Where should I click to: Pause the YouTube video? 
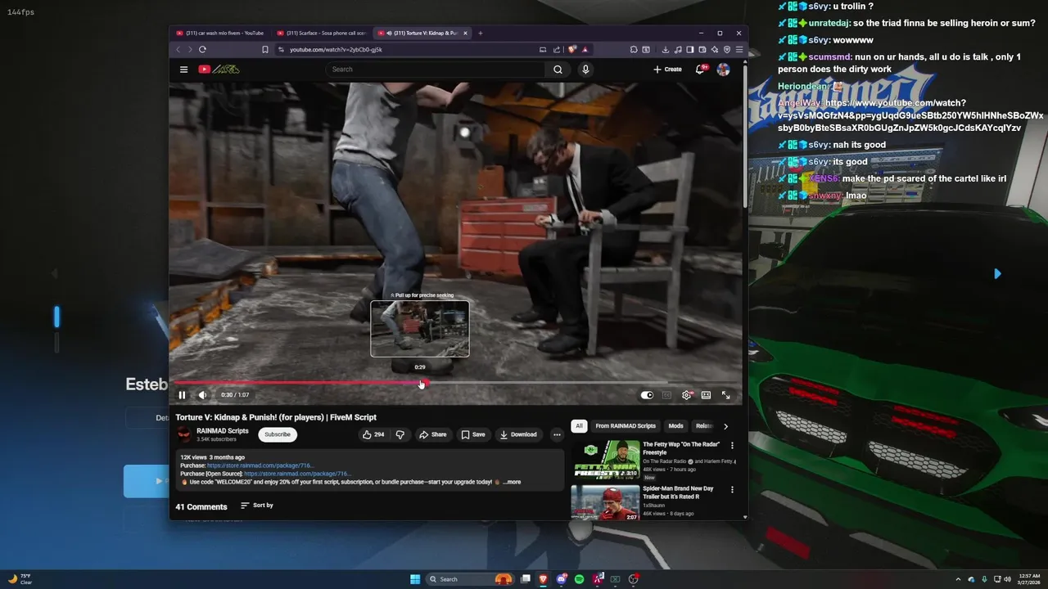coord(182,395)
